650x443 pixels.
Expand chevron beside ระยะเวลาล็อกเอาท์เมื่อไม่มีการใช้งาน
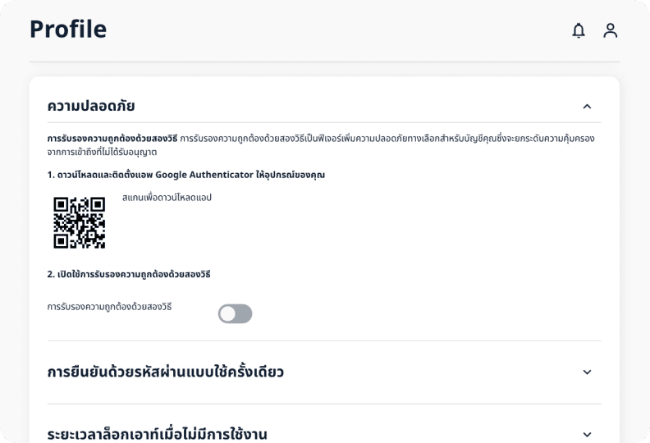[x=586, y=435]
